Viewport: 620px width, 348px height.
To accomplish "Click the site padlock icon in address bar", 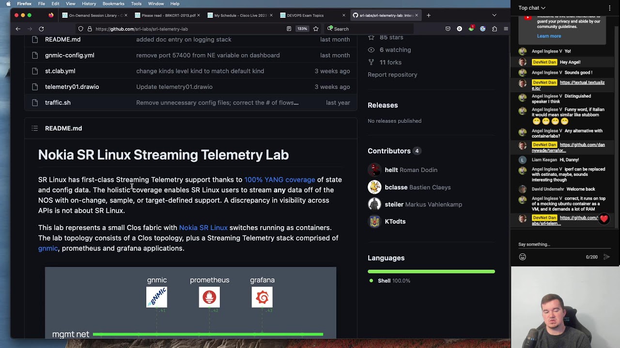I will (x=90, y=29).
